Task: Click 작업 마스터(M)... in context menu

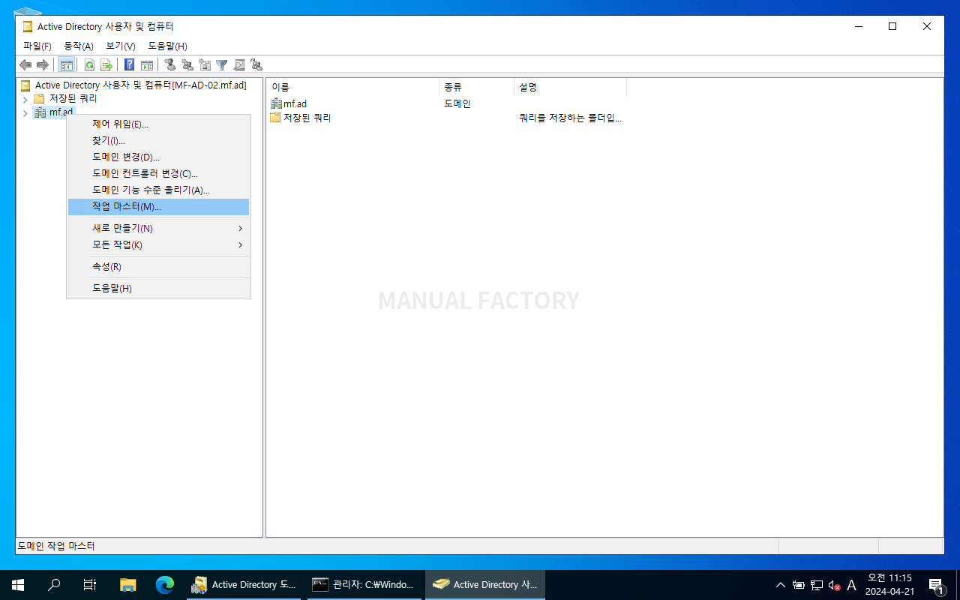Action: [x=158, y=207]
